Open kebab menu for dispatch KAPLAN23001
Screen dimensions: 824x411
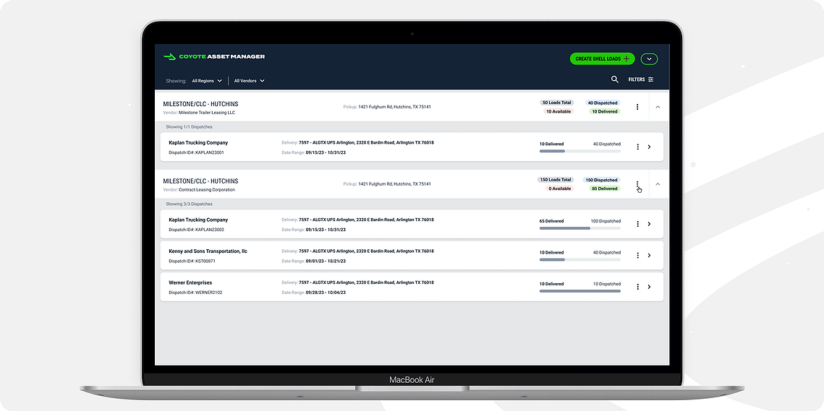point(637,147)
